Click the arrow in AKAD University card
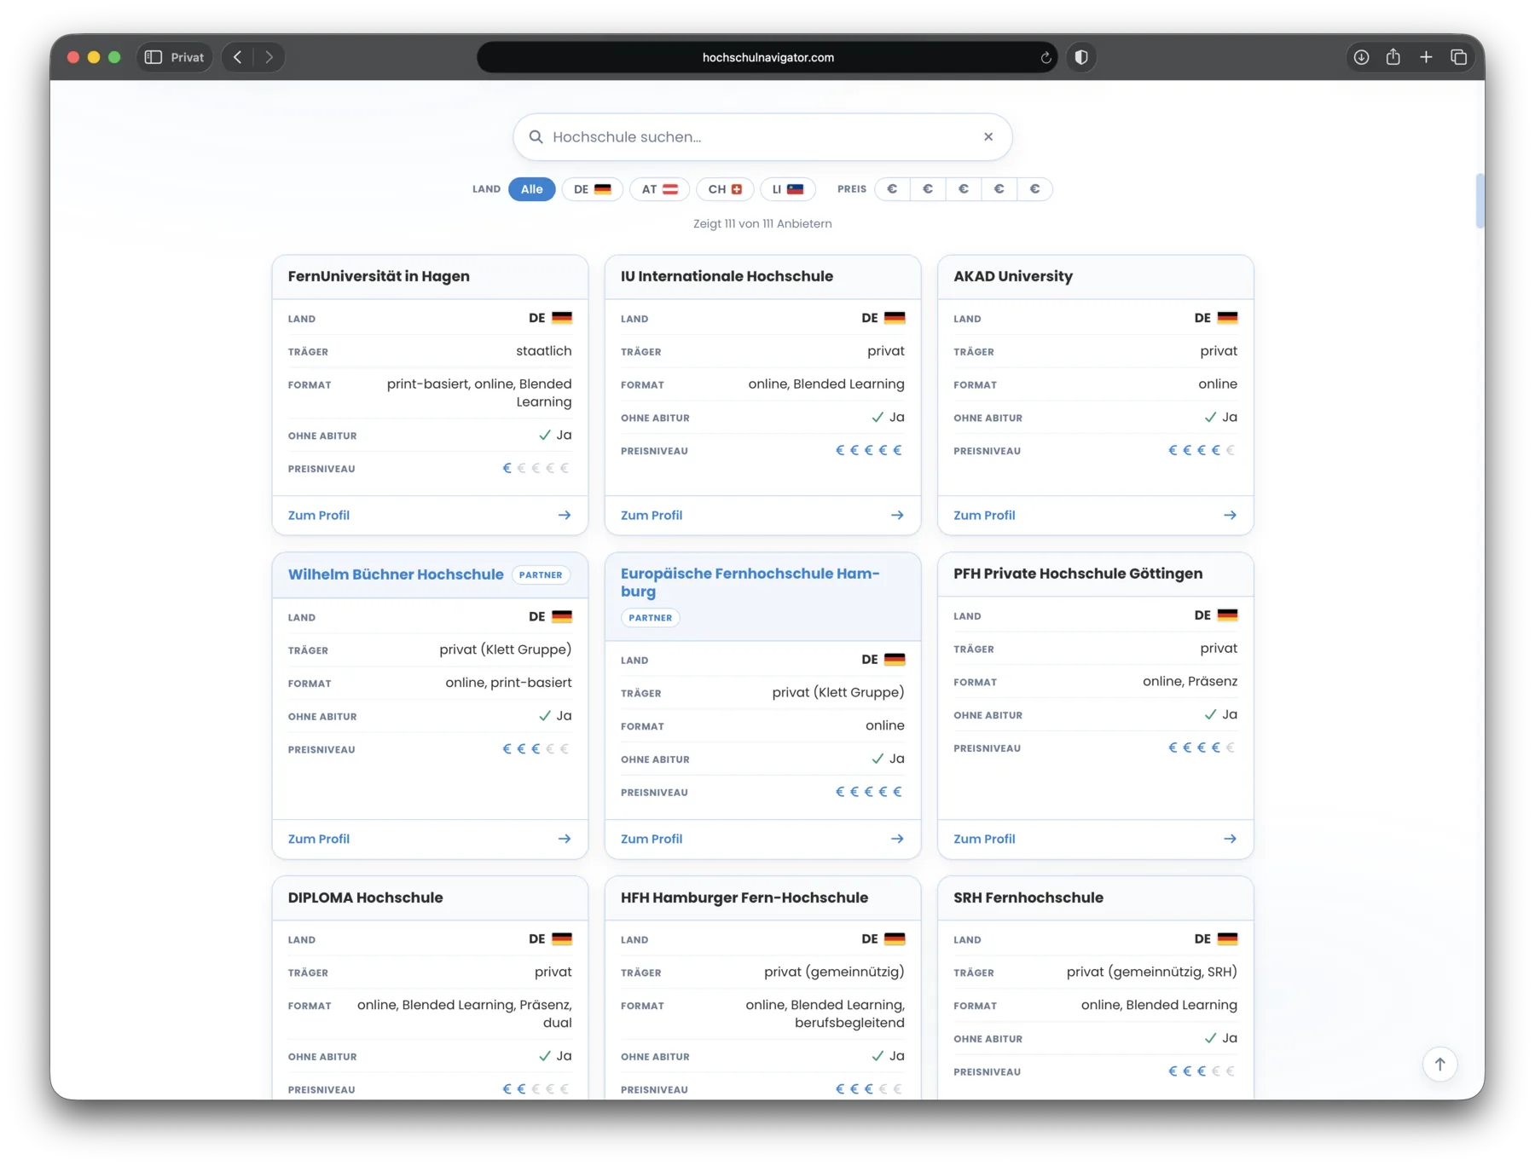1535x1166 pixels. (1230, 515)
